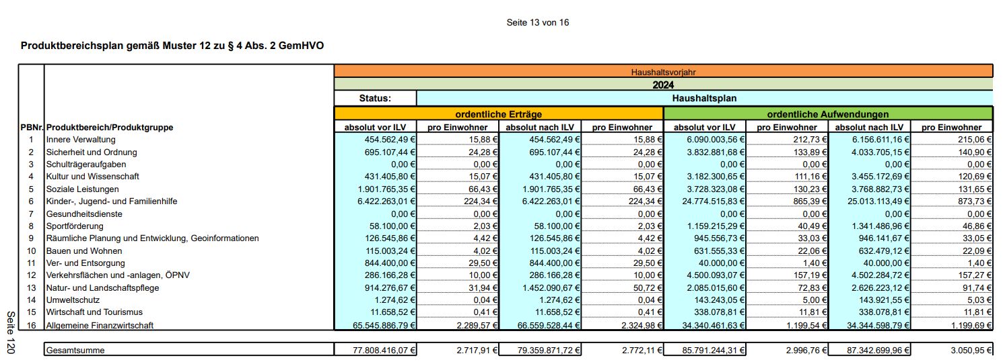The image size is (1003, 364).
Task: Select the Produktbereich/Produktgruppe column header
Action: [109, 127]
